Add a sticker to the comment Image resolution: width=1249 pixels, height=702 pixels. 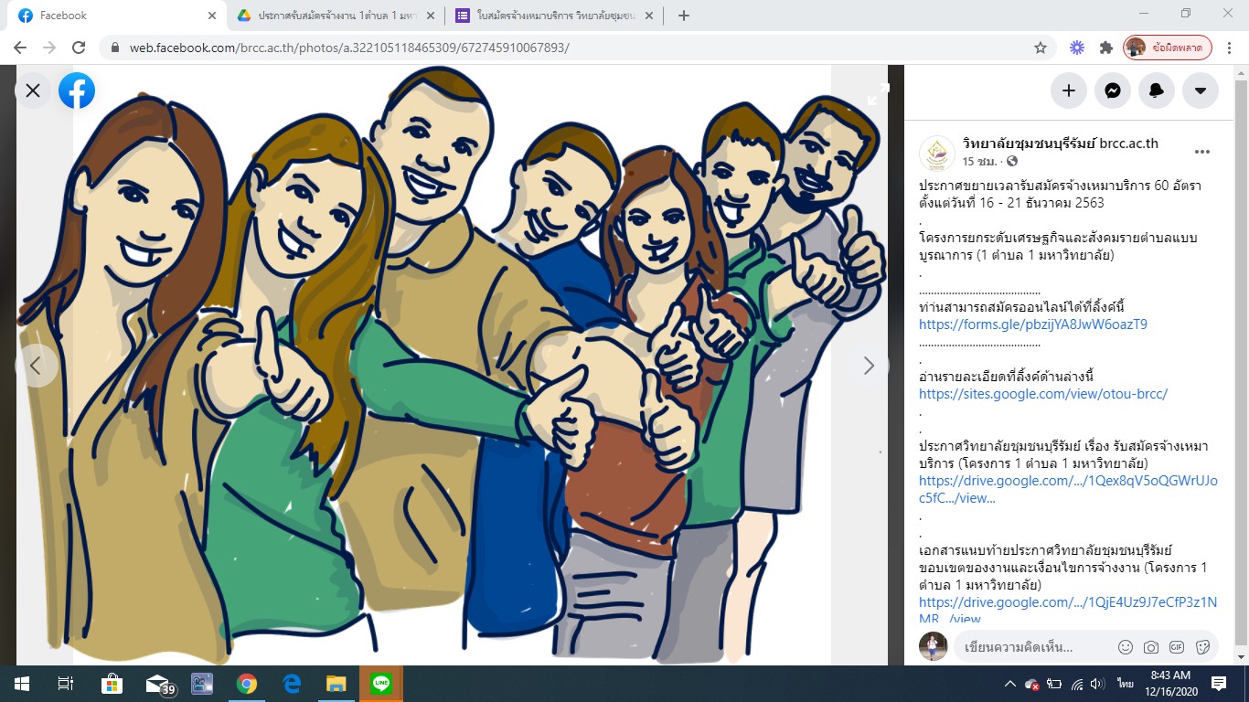coord(1202,647)
